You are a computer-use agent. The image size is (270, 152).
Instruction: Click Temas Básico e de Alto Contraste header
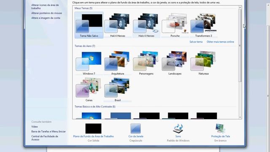(95, 107)
